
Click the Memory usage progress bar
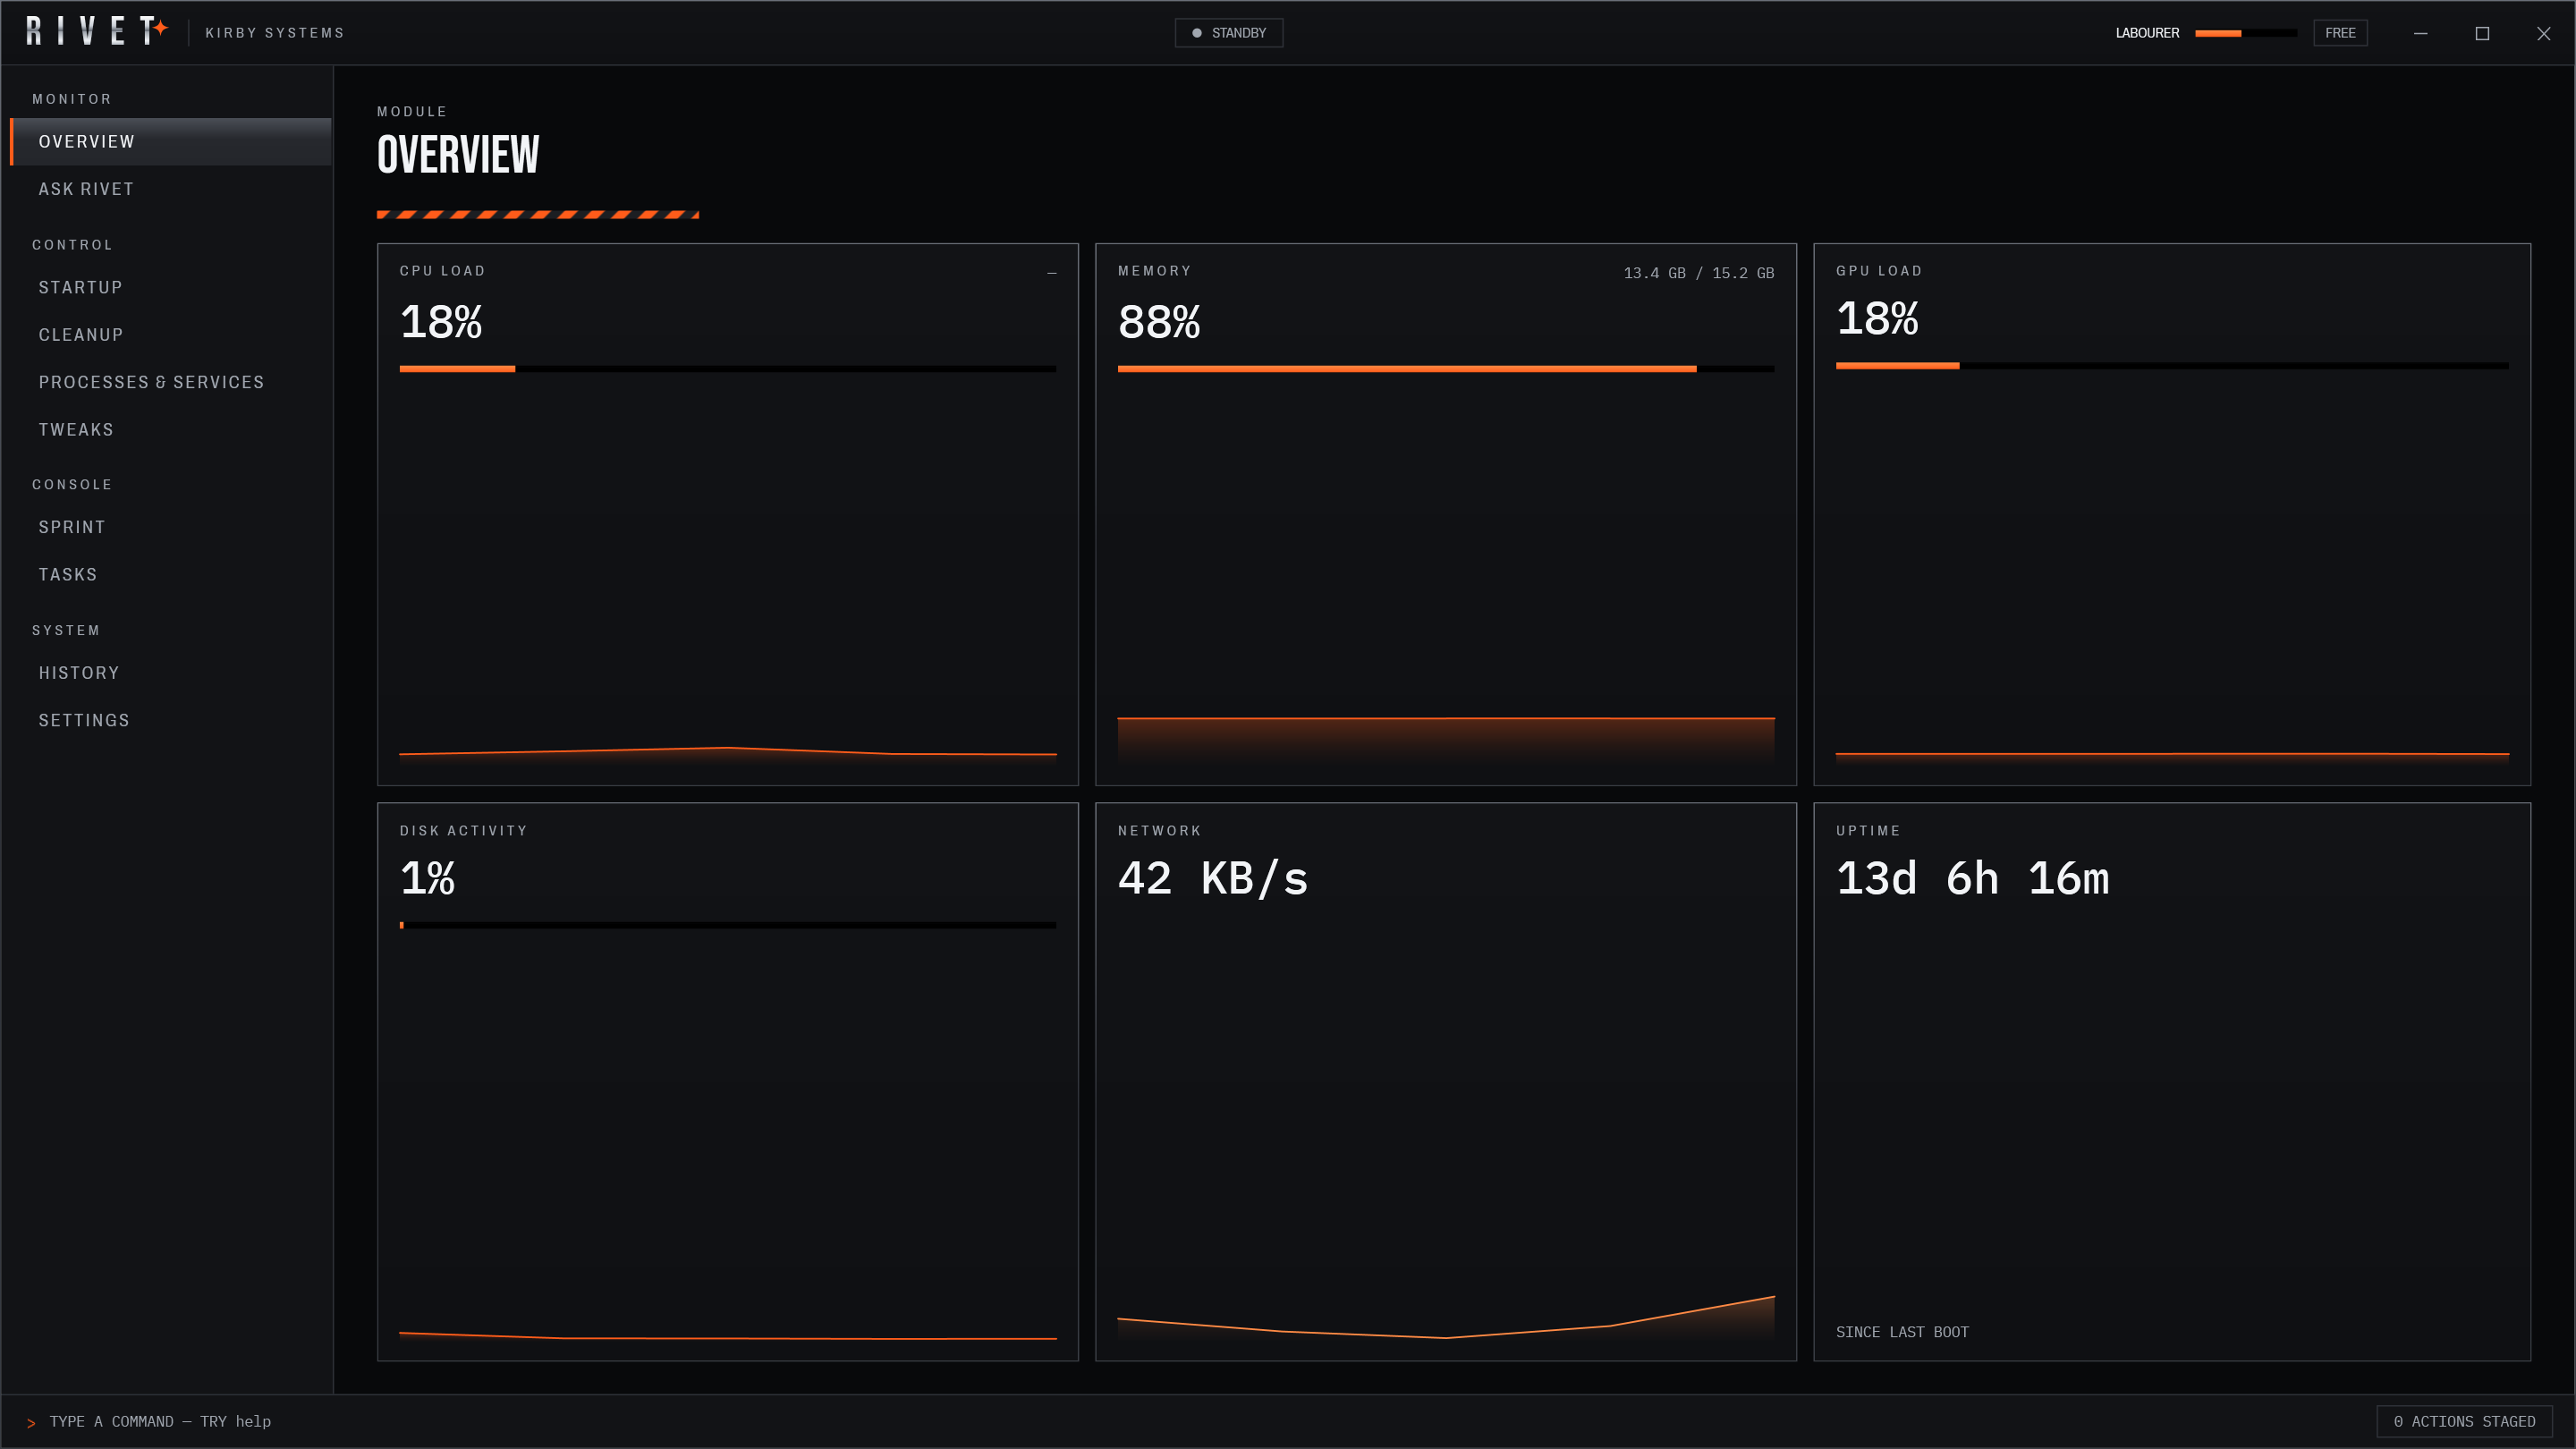click(1446, 369)
